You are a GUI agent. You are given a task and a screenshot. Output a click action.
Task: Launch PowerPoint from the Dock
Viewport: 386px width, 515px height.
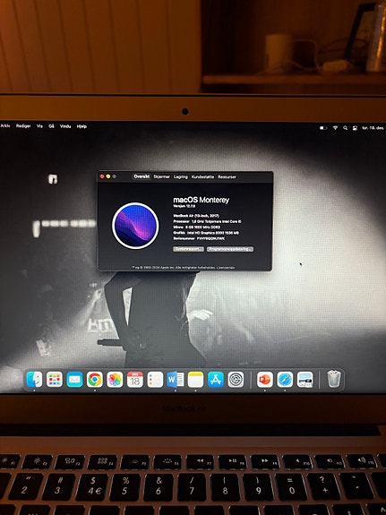coord(265,380)
